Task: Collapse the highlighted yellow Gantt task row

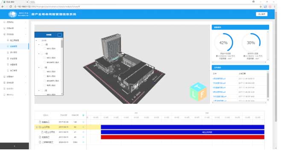Action: 37,127
